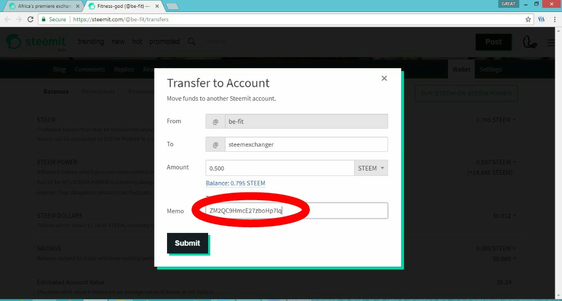Expand the 0.795 STEEM balance dropdown

coord(496,120)
